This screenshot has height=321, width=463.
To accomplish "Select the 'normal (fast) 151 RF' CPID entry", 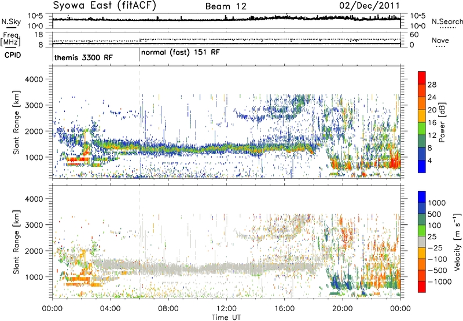I will [x=181, y=52].
